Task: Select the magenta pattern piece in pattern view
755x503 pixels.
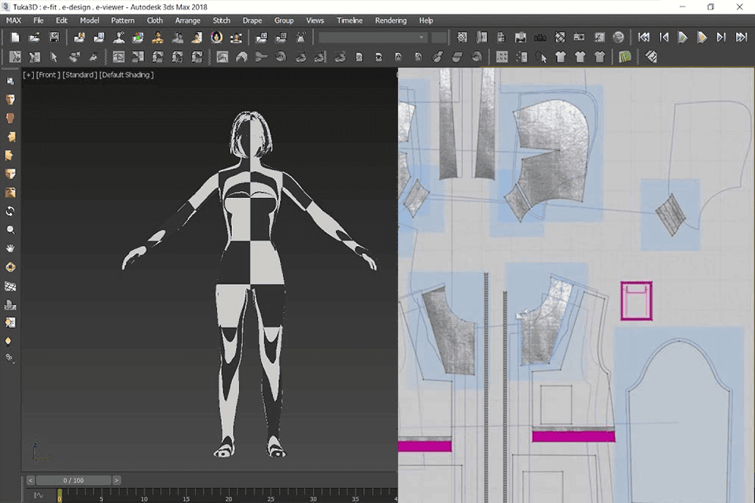Action: pyautogui.click(x=635, y=302)
